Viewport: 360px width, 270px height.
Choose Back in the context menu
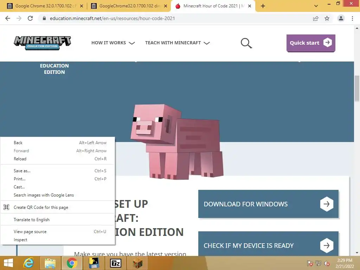[57, 143]
